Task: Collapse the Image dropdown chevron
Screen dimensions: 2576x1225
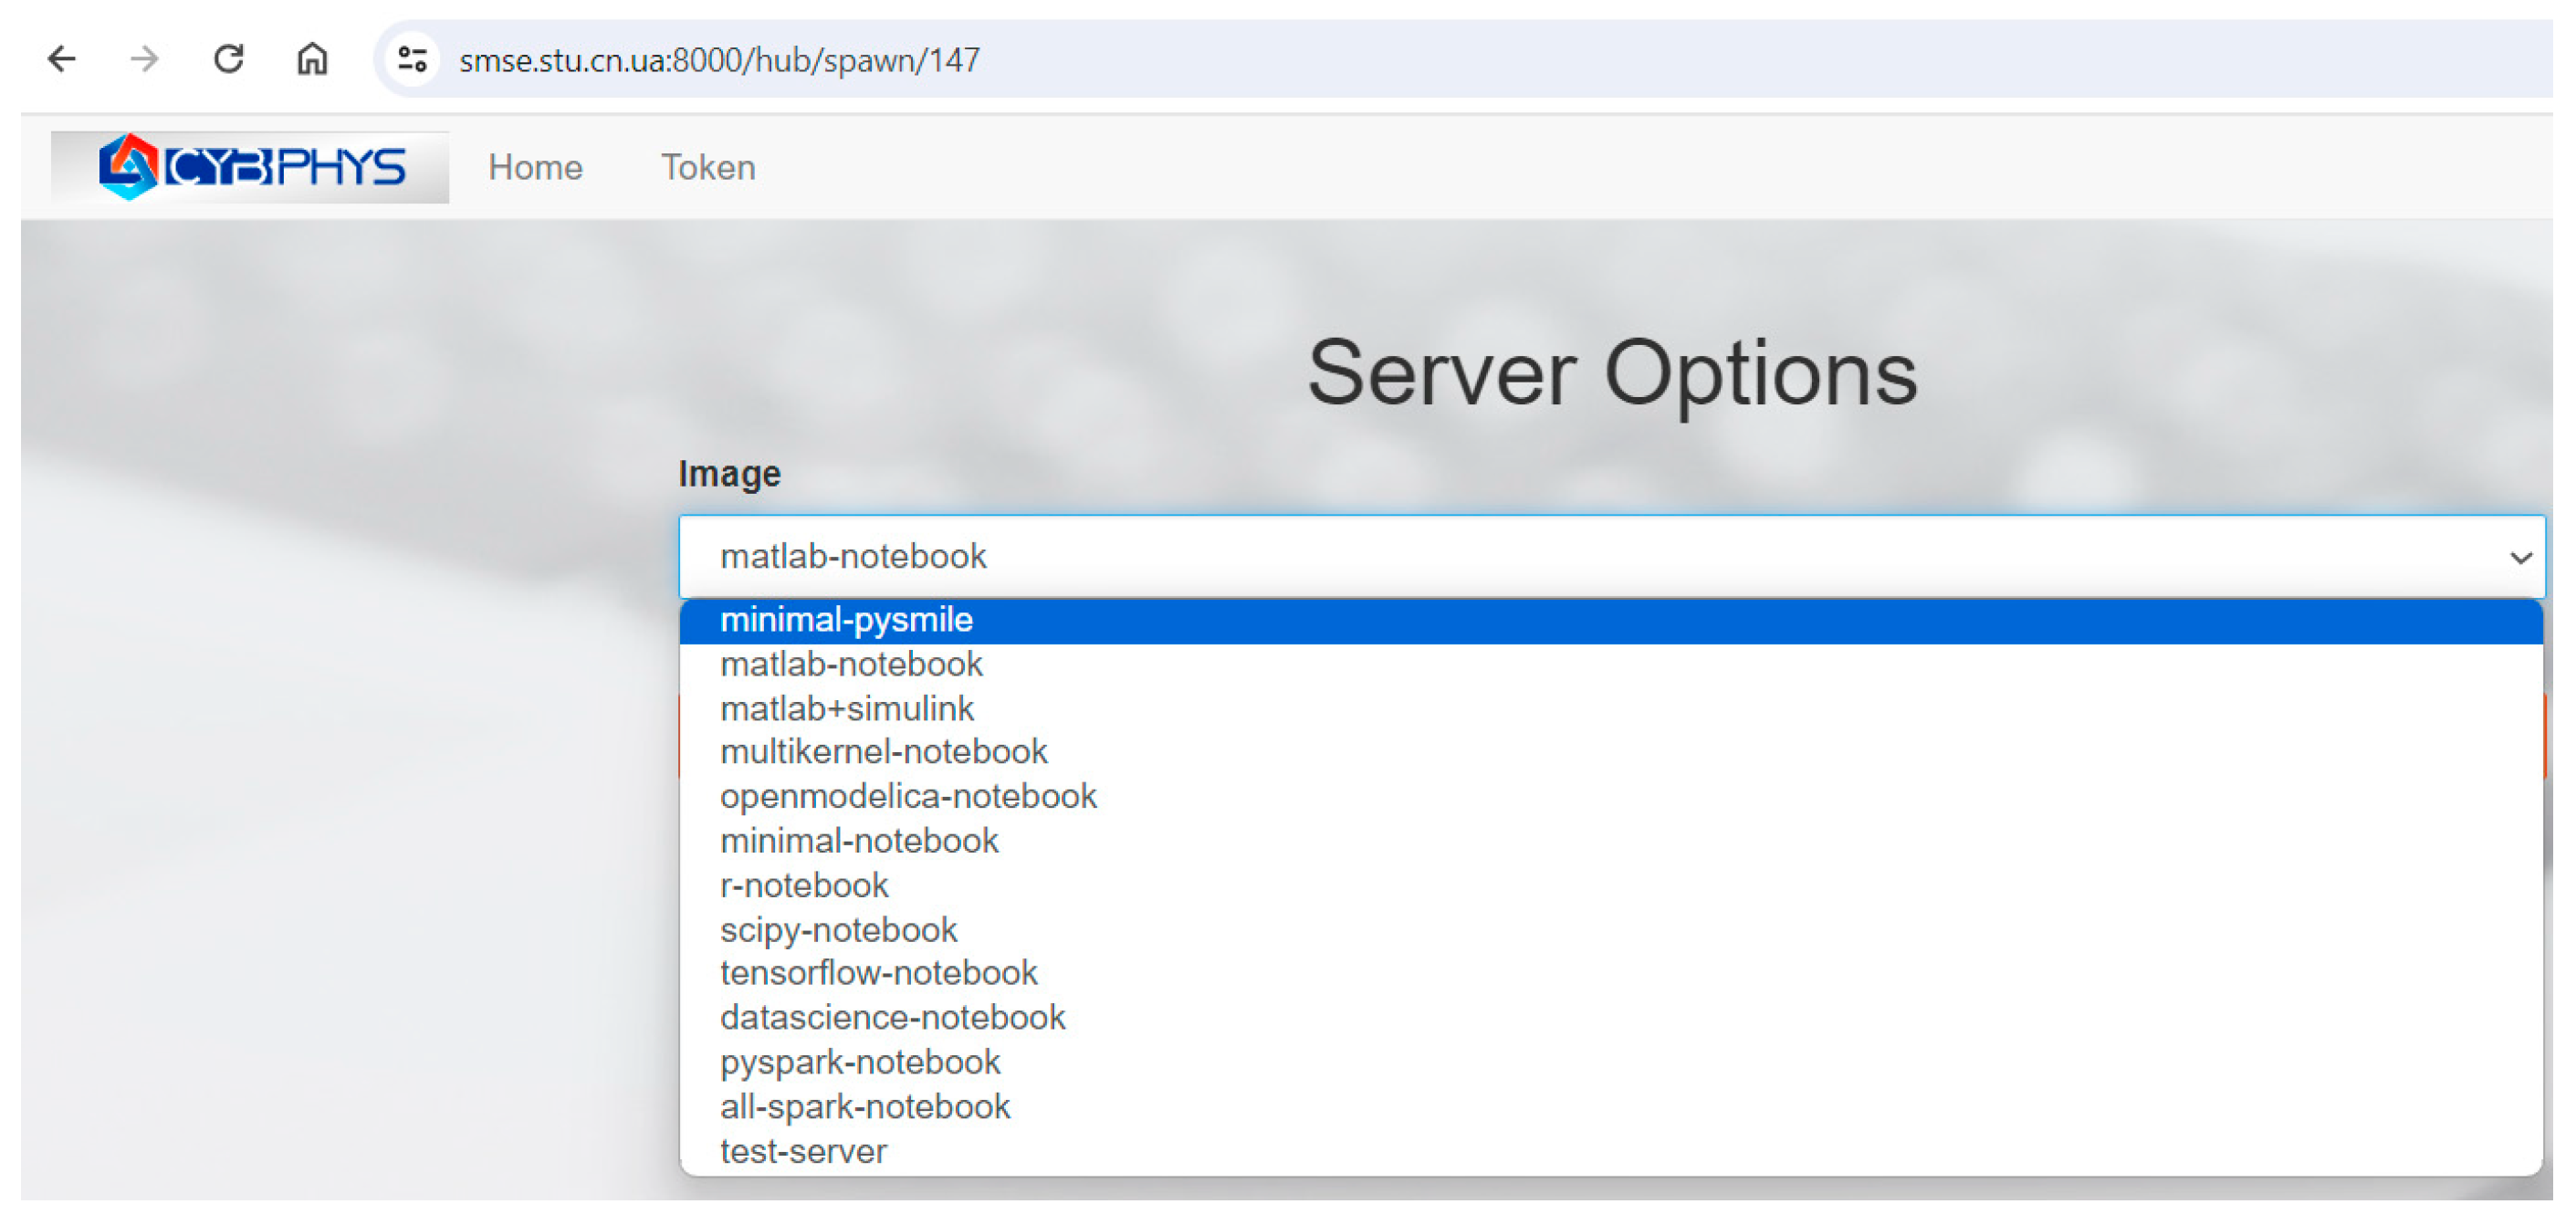Action: (2519, 557)
